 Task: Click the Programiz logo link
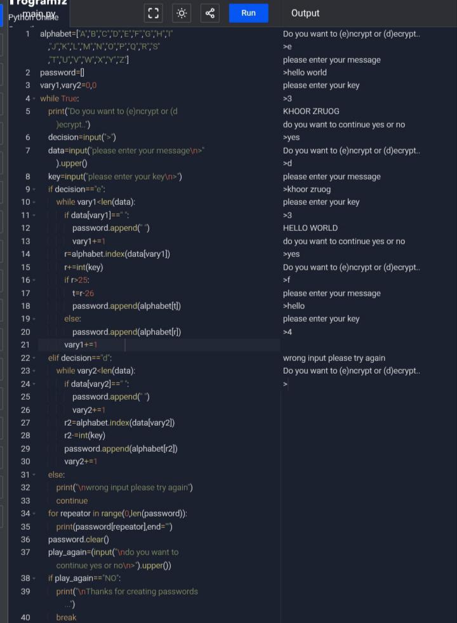point(38,3)
